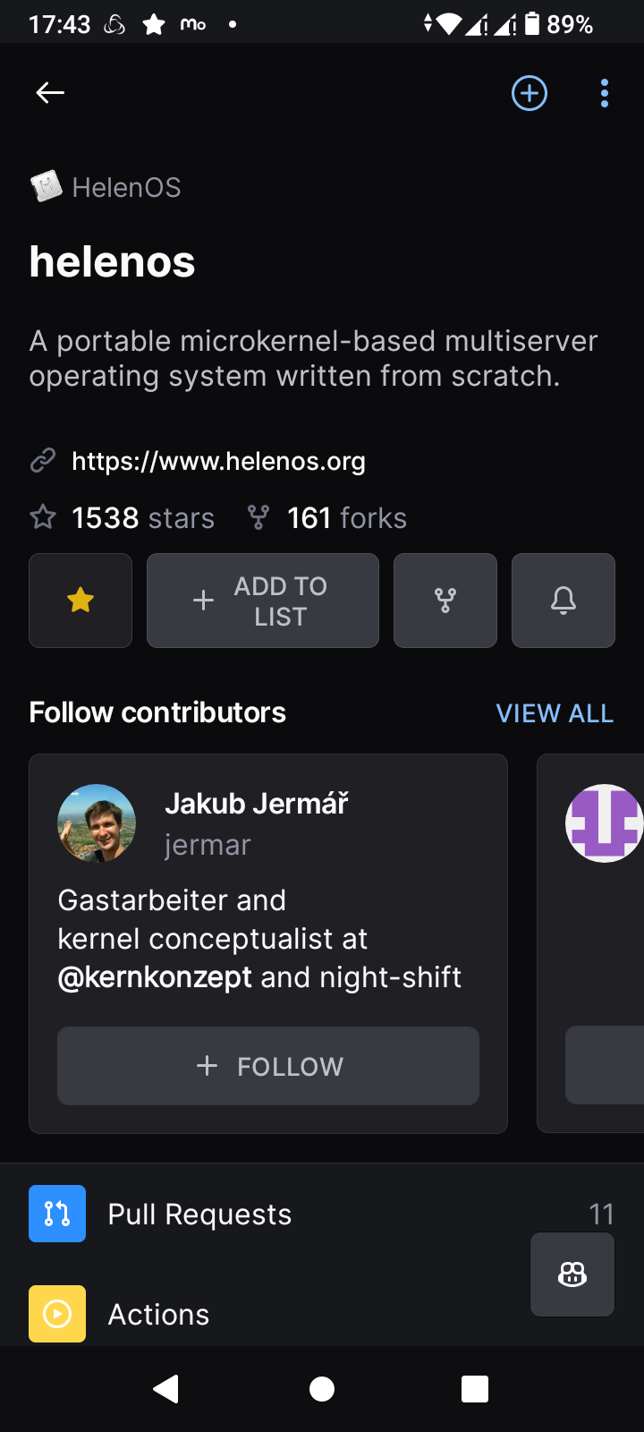The width and height of the screenshot is (644, 1432).
Task: Tap the second contributor's purple avatar
Action: 605,823
